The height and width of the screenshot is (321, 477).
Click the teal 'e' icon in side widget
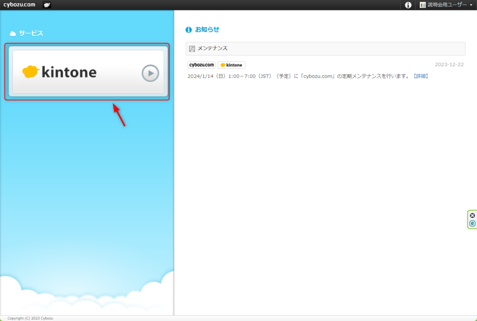pyautogui.click(x=472, y=223)
